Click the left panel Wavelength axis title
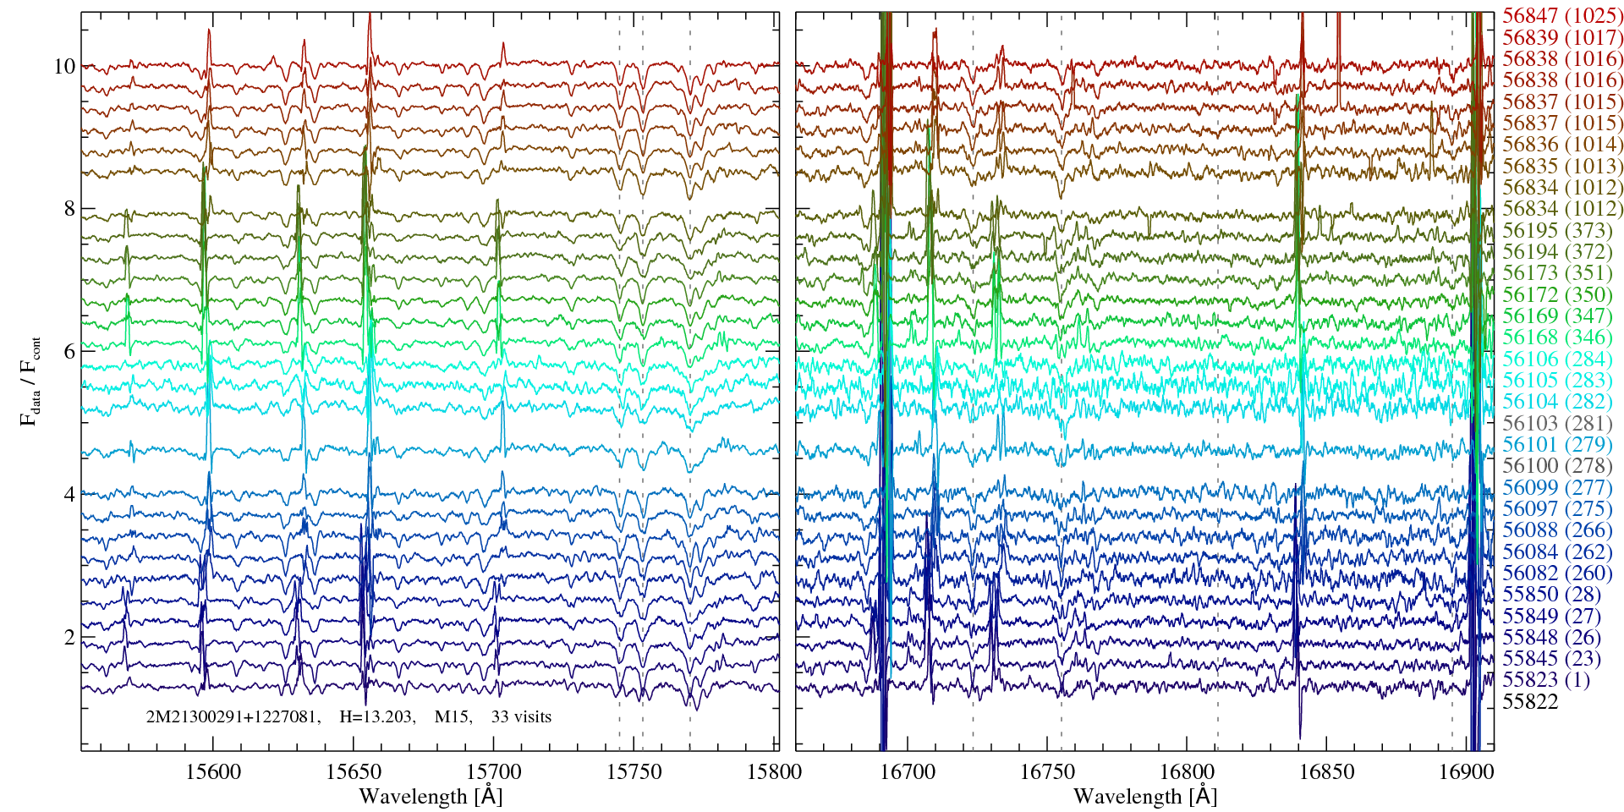 click(x=431, y=796)
